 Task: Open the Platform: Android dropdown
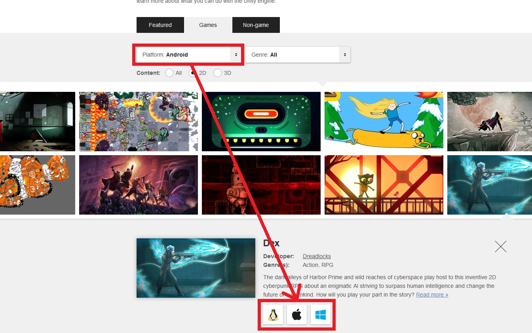tap(189, 55)
